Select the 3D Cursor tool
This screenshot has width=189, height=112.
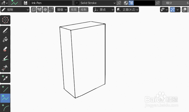tap(5, 20)
